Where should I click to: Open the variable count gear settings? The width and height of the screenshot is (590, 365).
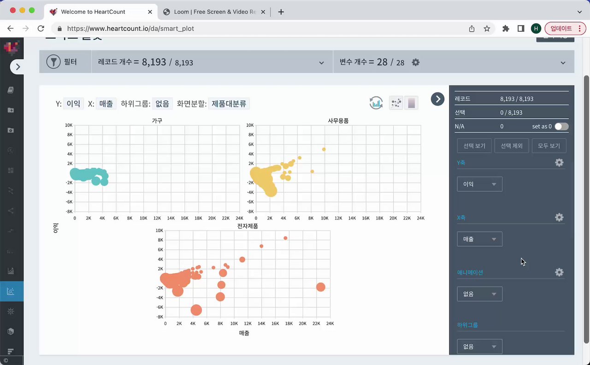415,62
